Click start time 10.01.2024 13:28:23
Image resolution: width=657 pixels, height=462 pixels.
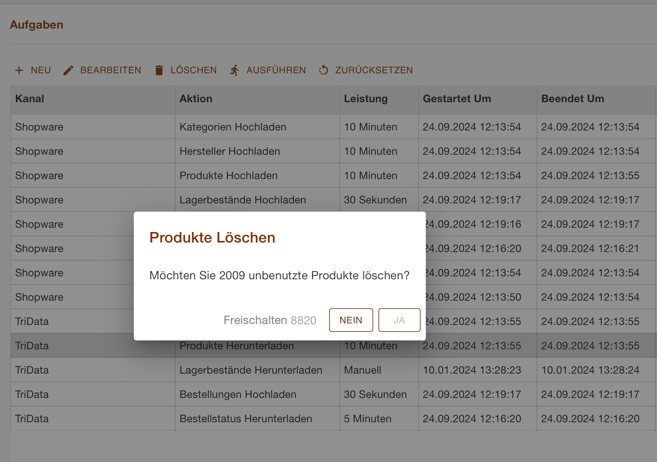pos(477,370)
